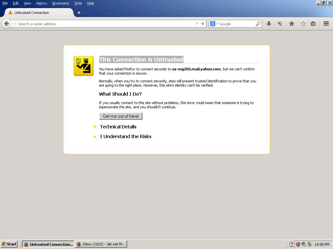The image size is (333, 249).
Task: Open address bar history dropdown arrow
Action: [197, 24]
